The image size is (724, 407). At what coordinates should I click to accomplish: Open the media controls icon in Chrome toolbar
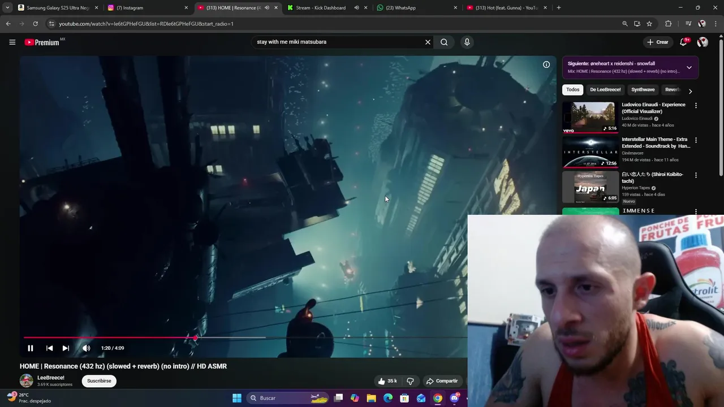(x=688, y=24)
